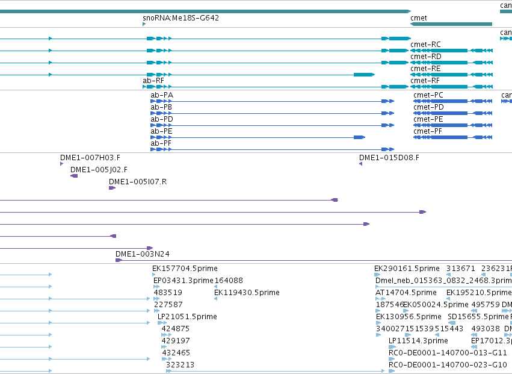Click the 495759 feature label

(486, 305)
